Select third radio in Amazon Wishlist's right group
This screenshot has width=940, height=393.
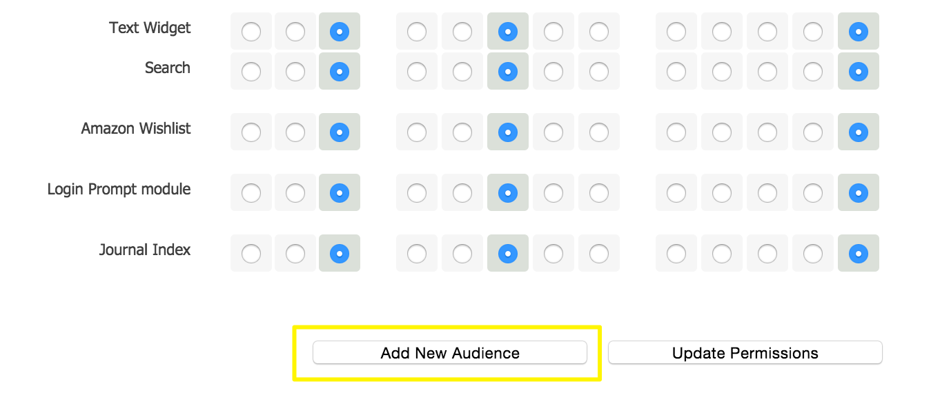767,132
